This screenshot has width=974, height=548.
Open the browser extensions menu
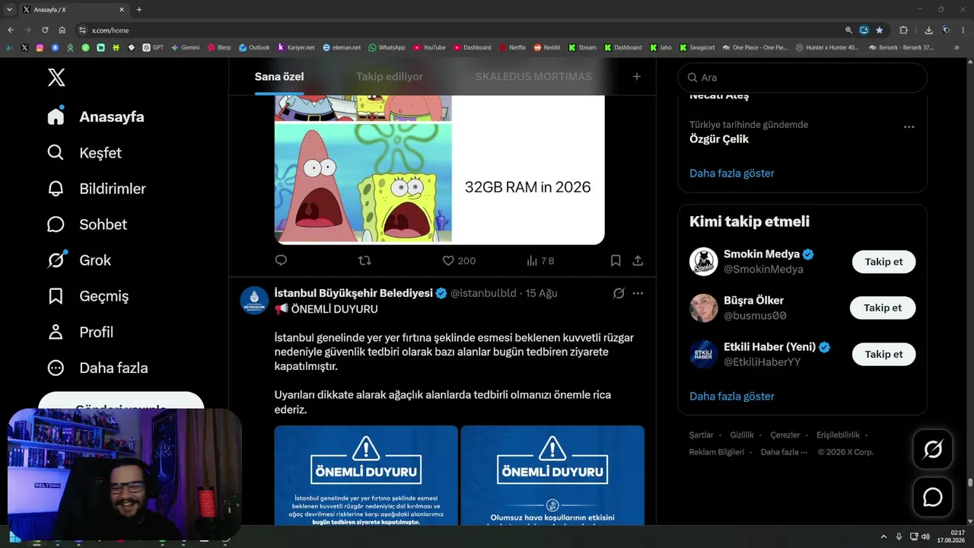pos(904,30)
